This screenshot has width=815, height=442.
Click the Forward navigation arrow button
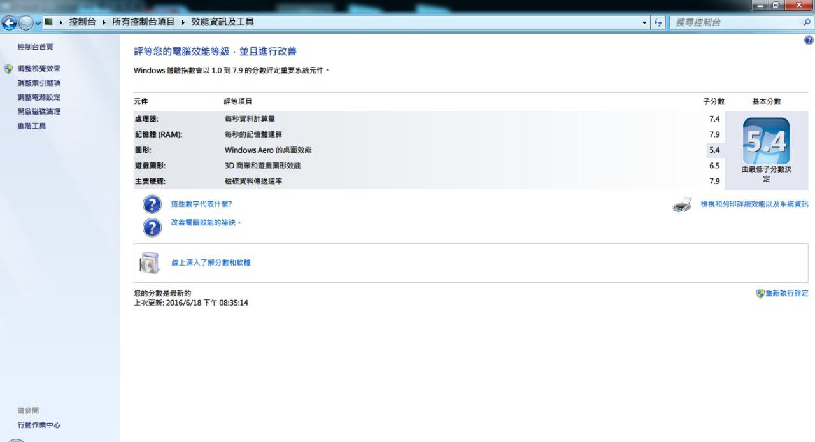tap(25, 23)
